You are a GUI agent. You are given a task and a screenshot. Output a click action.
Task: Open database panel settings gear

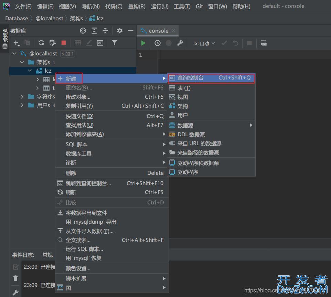120,31
